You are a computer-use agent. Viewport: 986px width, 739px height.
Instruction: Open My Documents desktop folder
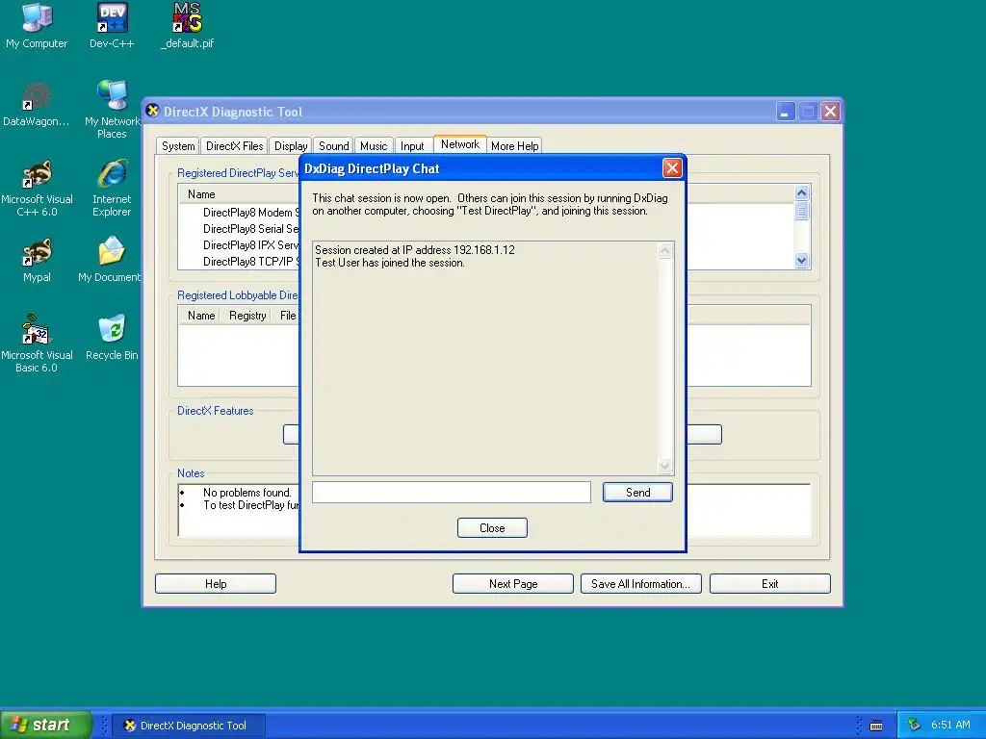(110, 260)
